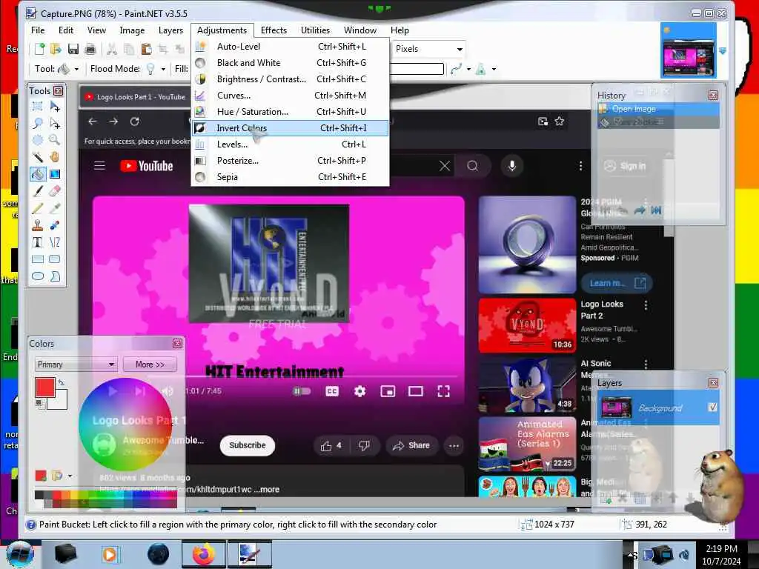Click the Paste clipboard toolbar icon

(x=146, y=49)
